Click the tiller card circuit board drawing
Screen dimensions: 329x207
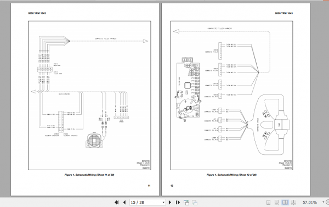[188, 89]
